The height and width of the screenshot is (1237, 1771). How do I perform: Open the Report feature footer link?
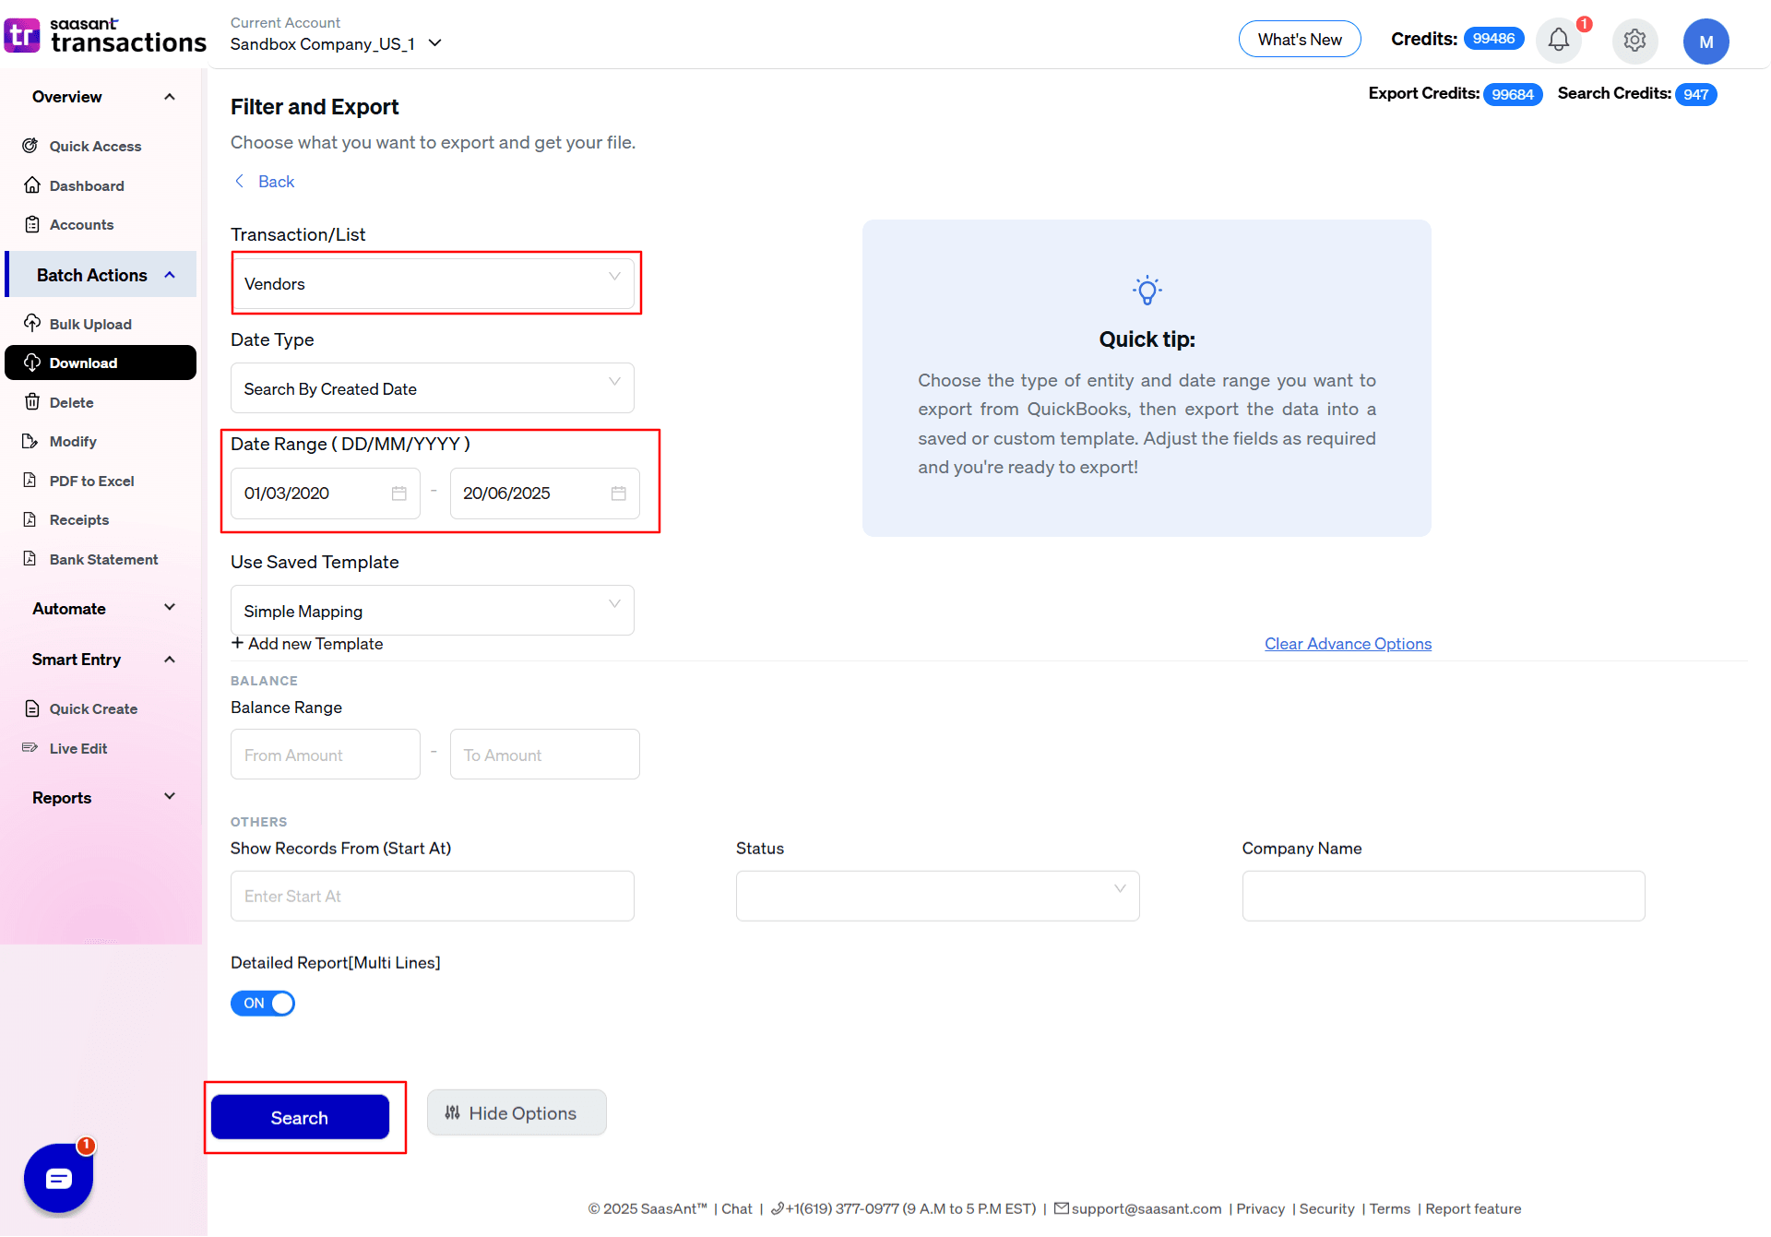point(1473,1208)
